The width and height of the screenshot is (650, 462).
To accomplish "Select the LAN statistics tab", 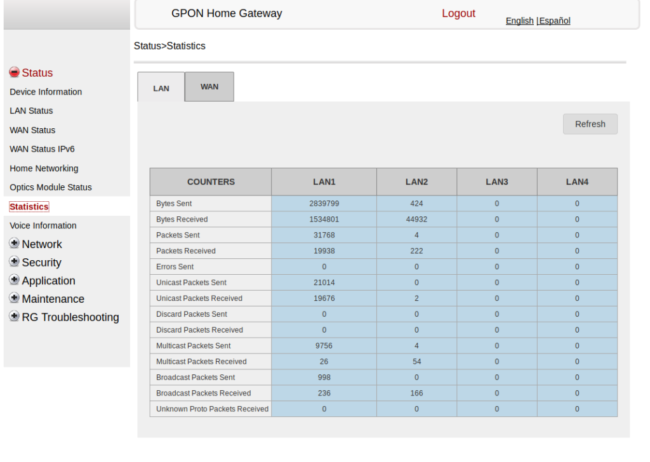I will point(161,88).
